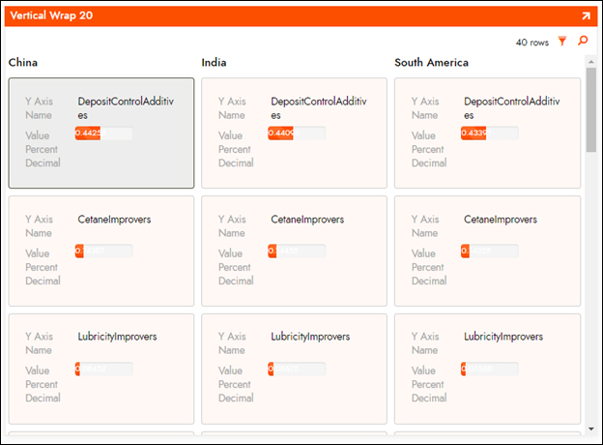Click the India column header

click(214, 63)
